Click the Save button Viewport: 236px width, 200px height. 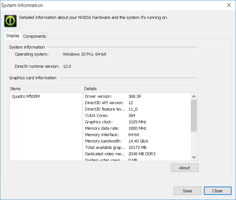click(x=187, y=191)
